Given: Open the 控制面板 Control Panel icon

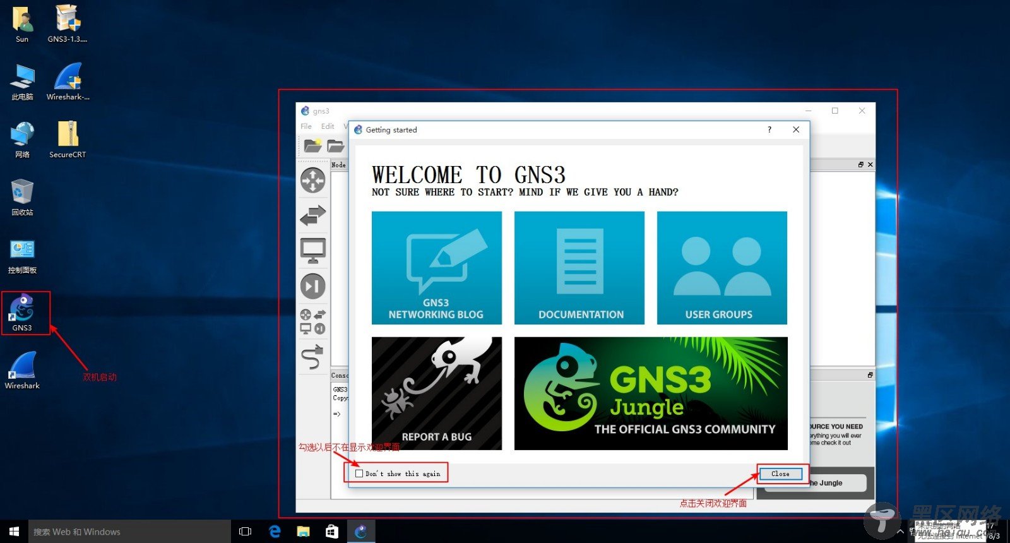Looking at the screenshot, I should click(22, 255).
